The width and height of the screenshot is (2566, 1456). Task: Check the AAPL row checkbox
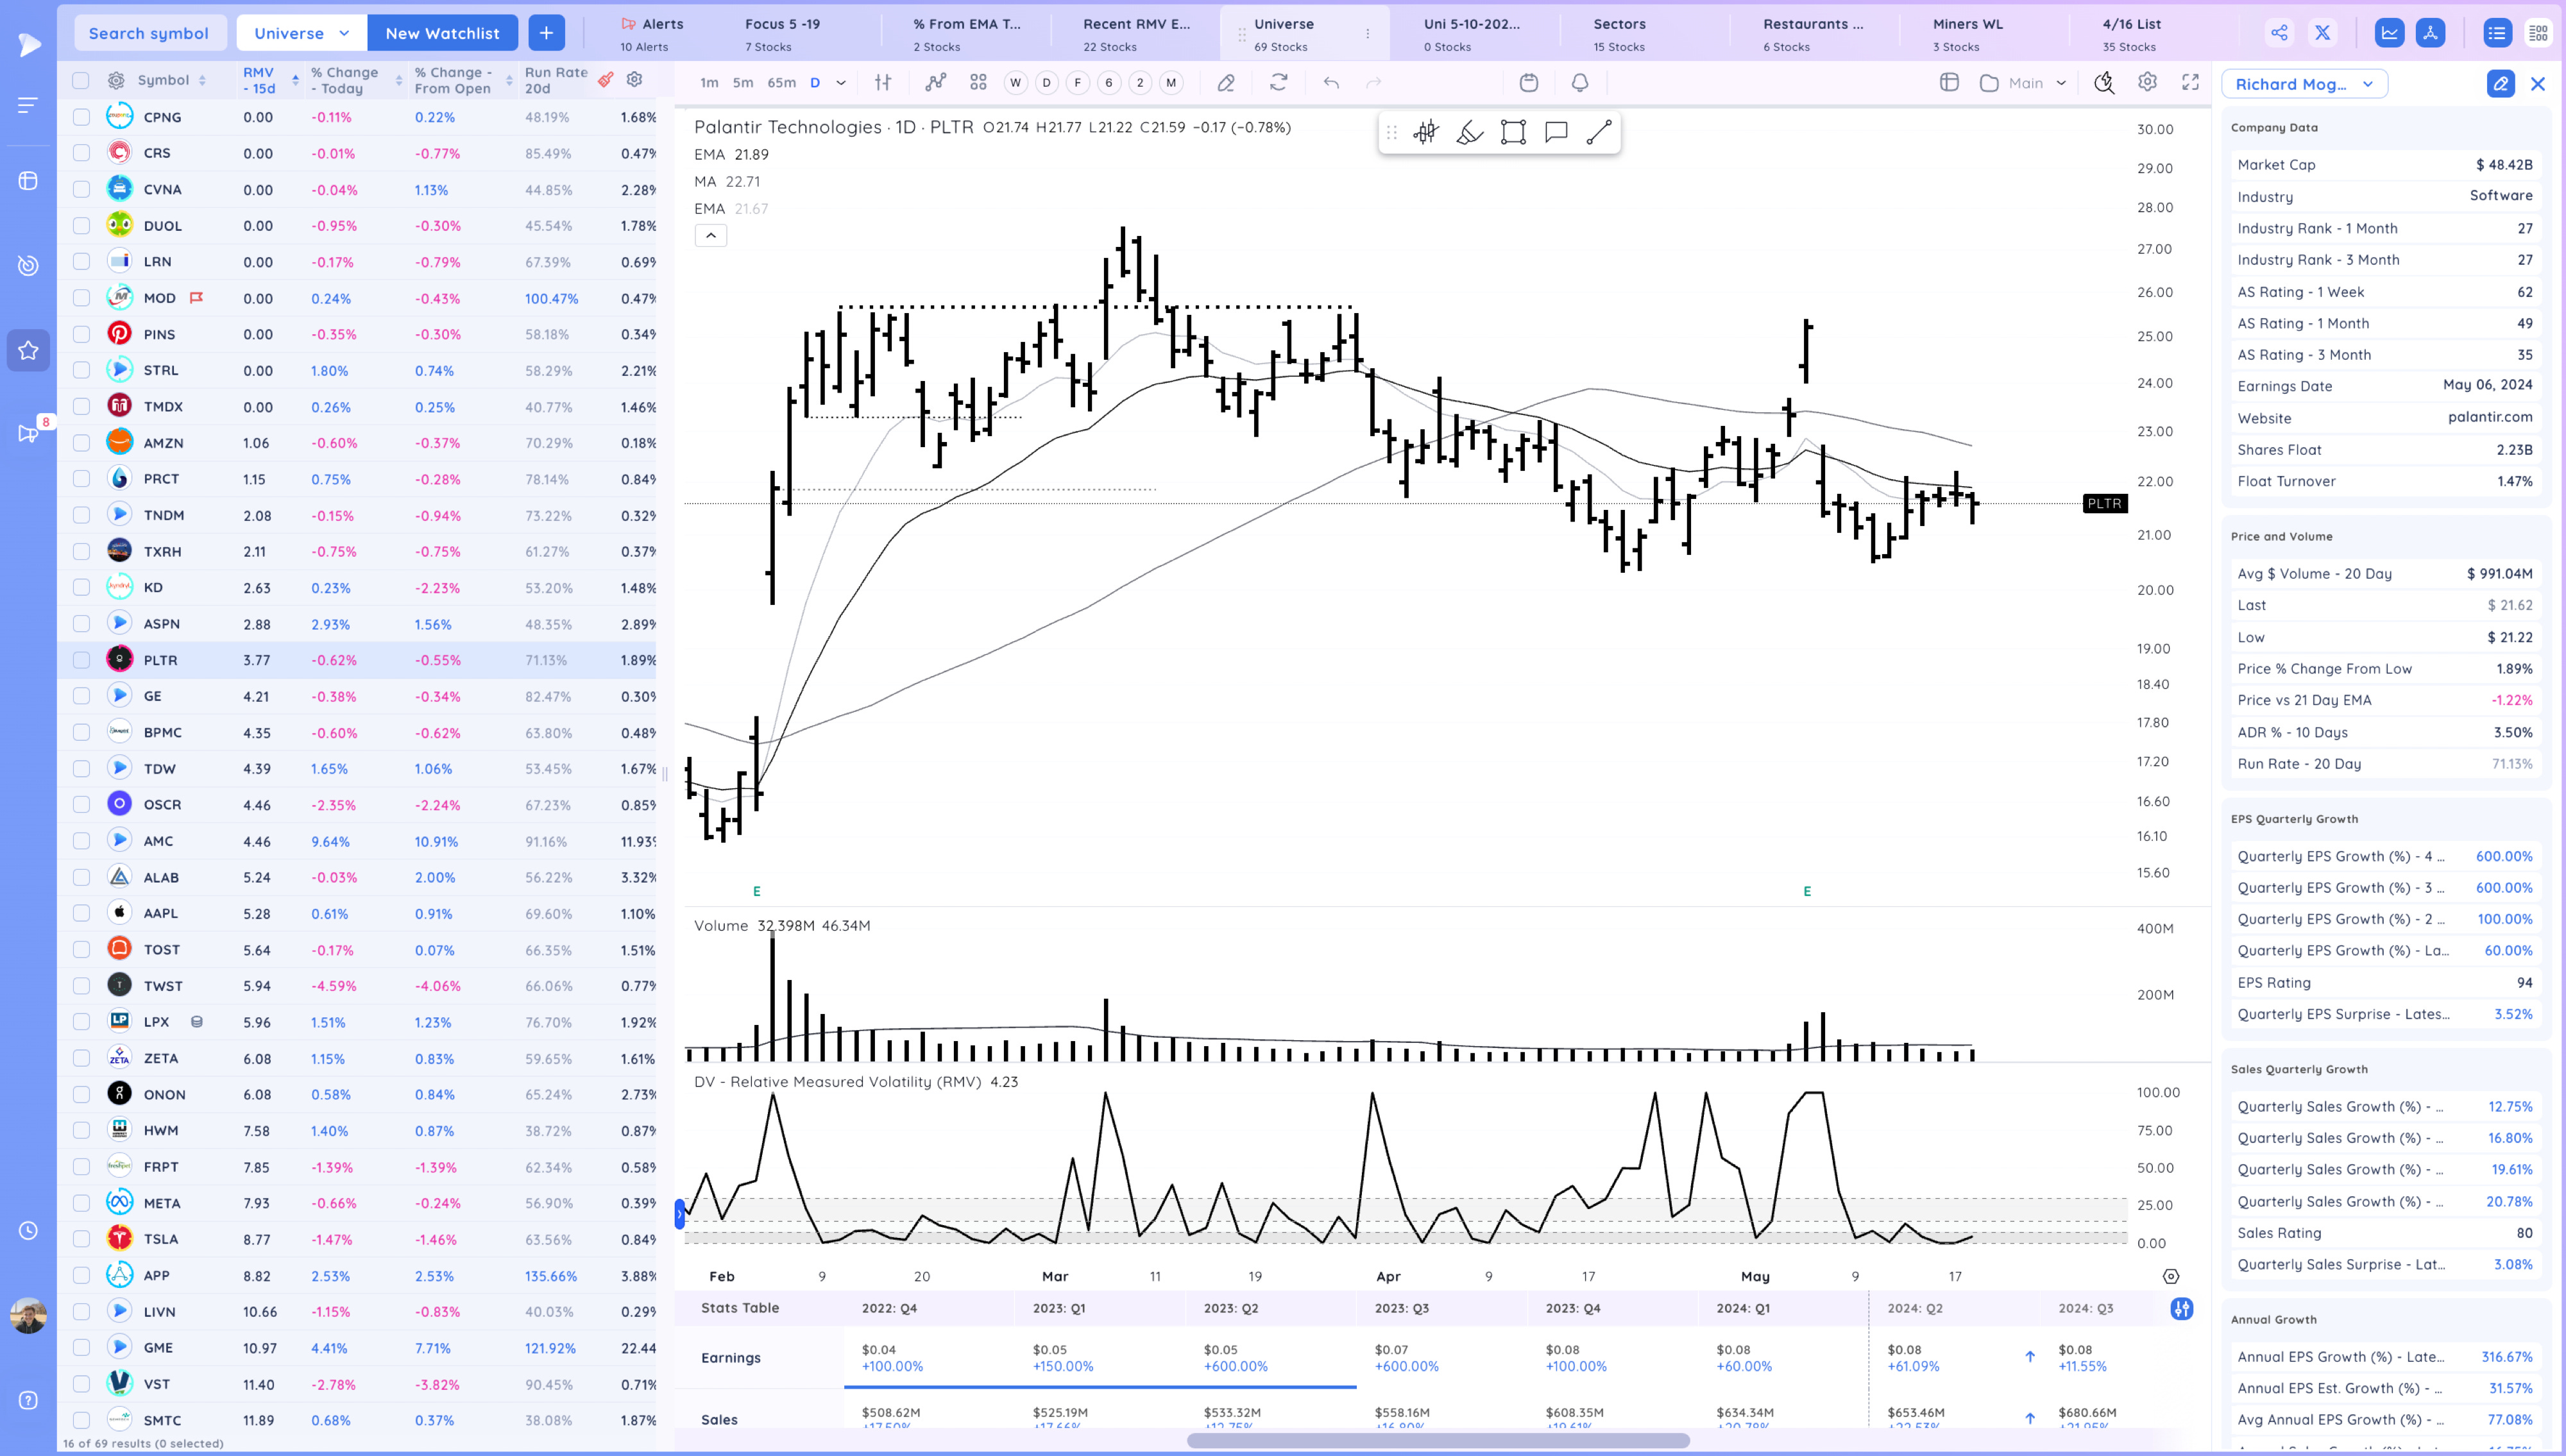81,913
